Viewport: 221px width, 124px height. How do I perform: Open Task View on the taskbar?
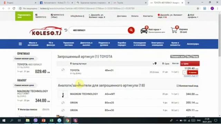(19, 121)
